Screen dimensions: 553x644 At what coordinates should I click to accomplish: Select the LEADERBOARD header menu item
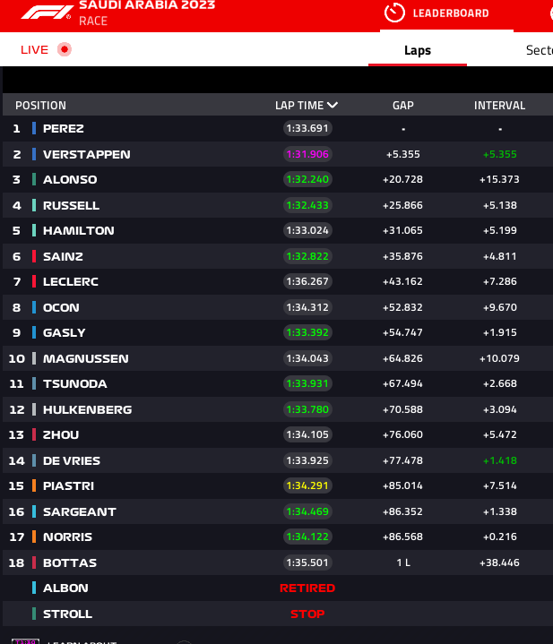(451, 13)
